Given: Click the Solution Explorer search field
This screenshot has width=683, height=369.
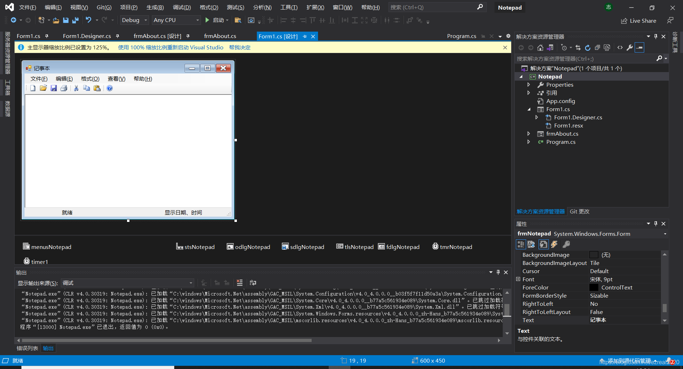Looking at the screenshot, I should pyautogui.click(x=586, y=59).
